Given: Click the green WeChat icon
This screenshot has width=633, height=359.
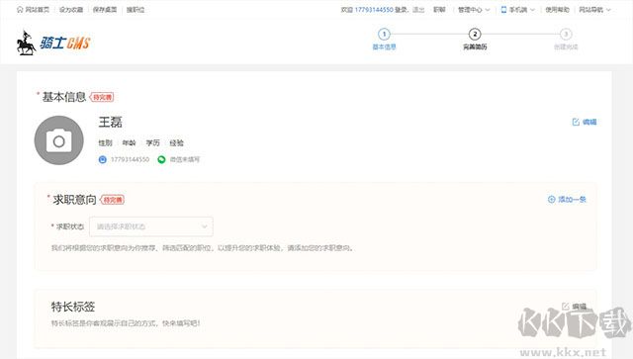Looking at the screenshot, I should click(x=161, y=159).
